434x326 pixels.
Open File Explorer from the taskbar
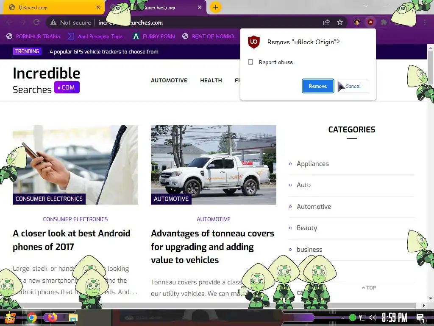coord(73,318)
